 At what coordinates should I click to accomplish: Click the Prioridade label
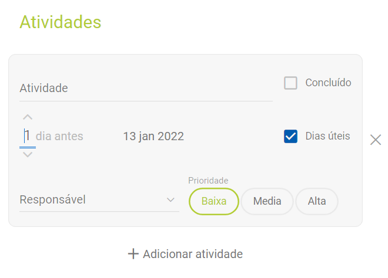click(x=208, y=181)
